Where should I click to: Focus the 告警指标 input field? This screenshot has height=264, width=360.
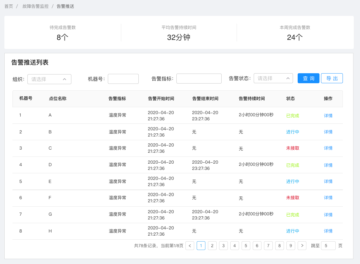click(199, 79)
